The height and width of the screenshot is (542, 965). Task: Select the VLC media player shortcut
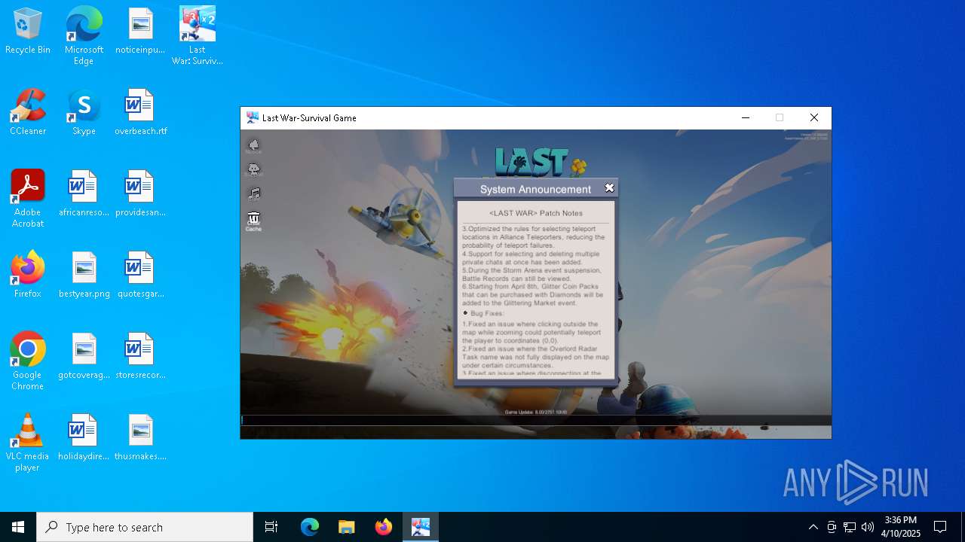[x=28, y=443]
